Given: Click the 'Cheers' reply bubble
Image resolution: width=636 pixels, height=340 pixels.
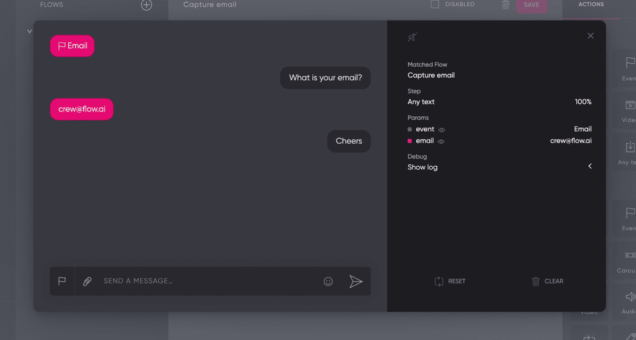Looking at the screenshot, I should click(x=349, y=141).
